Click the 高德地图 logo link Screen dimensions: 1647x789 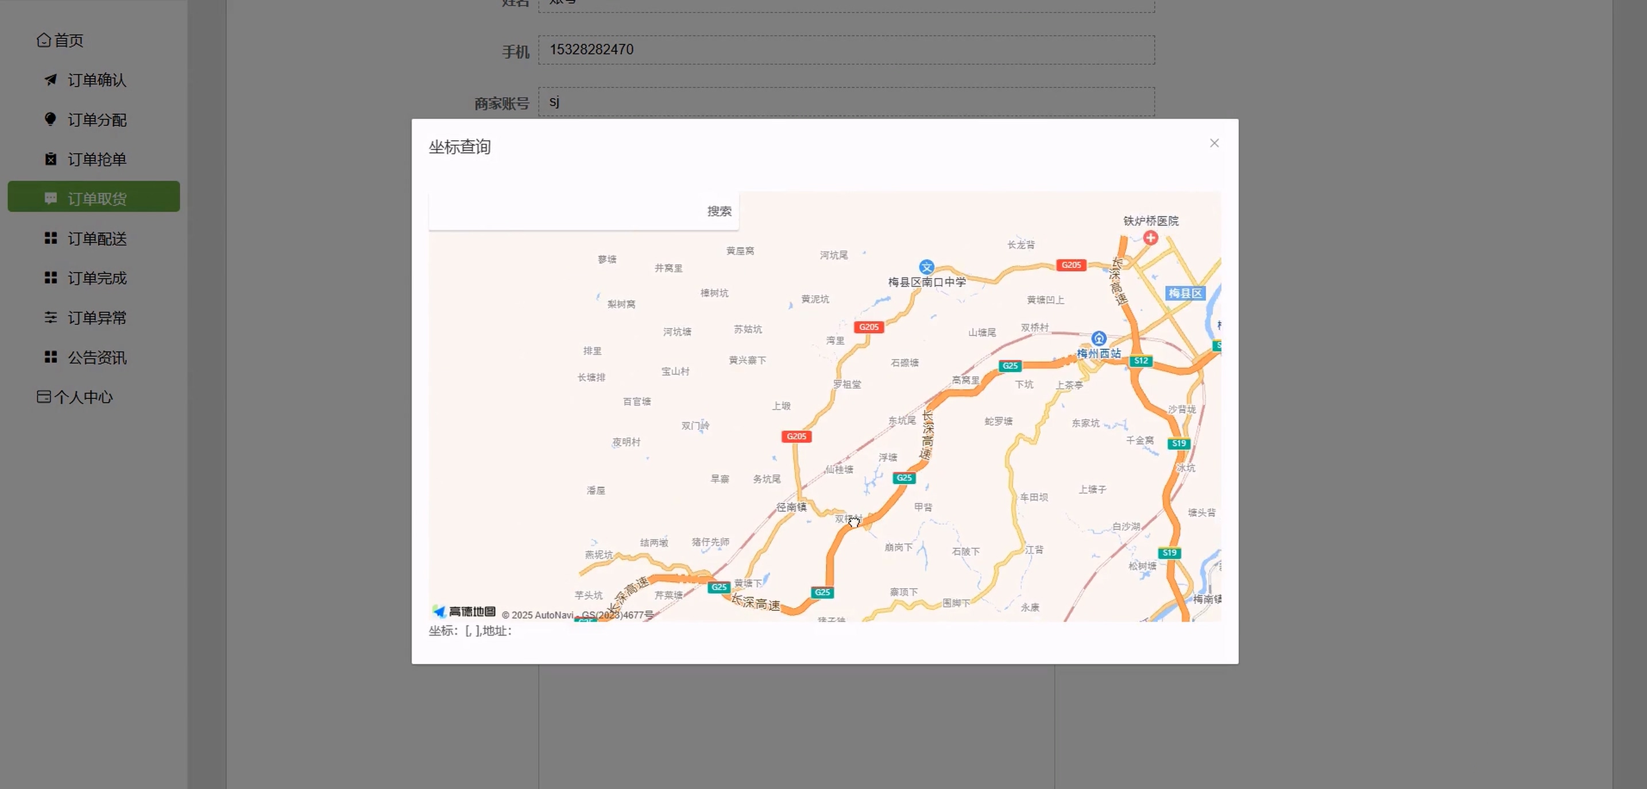(464, 612)
